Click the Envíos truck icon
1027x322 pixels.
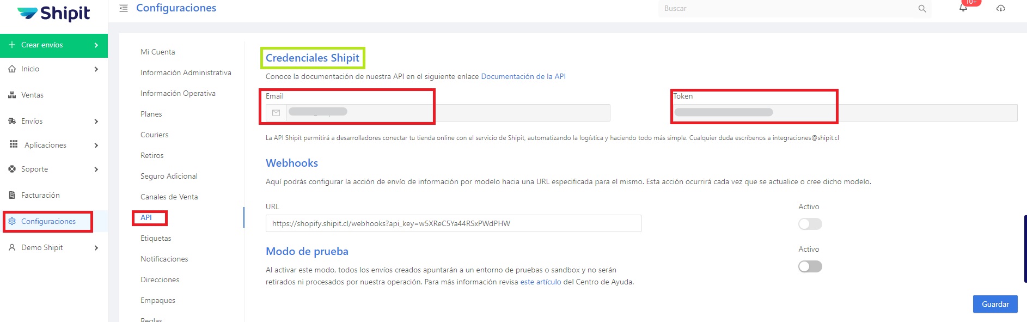(x=12, y=121)
